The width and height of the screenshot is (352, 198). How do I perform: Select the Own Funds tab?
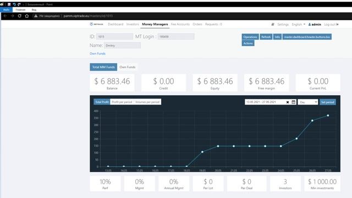[x=127, y=67]
